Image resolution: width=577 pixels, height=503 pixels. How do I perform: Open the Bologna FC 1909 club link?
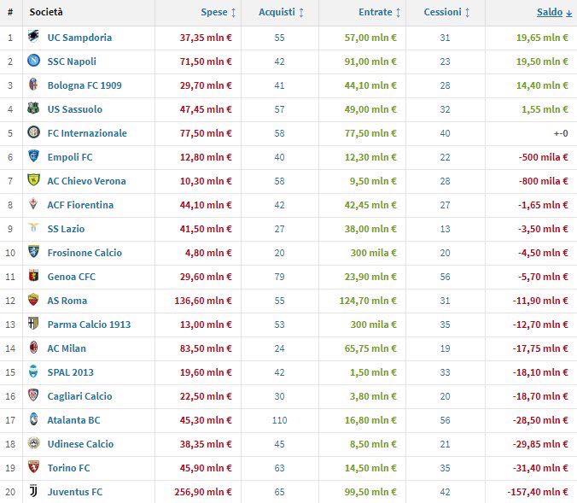click(x=85, y=85)
